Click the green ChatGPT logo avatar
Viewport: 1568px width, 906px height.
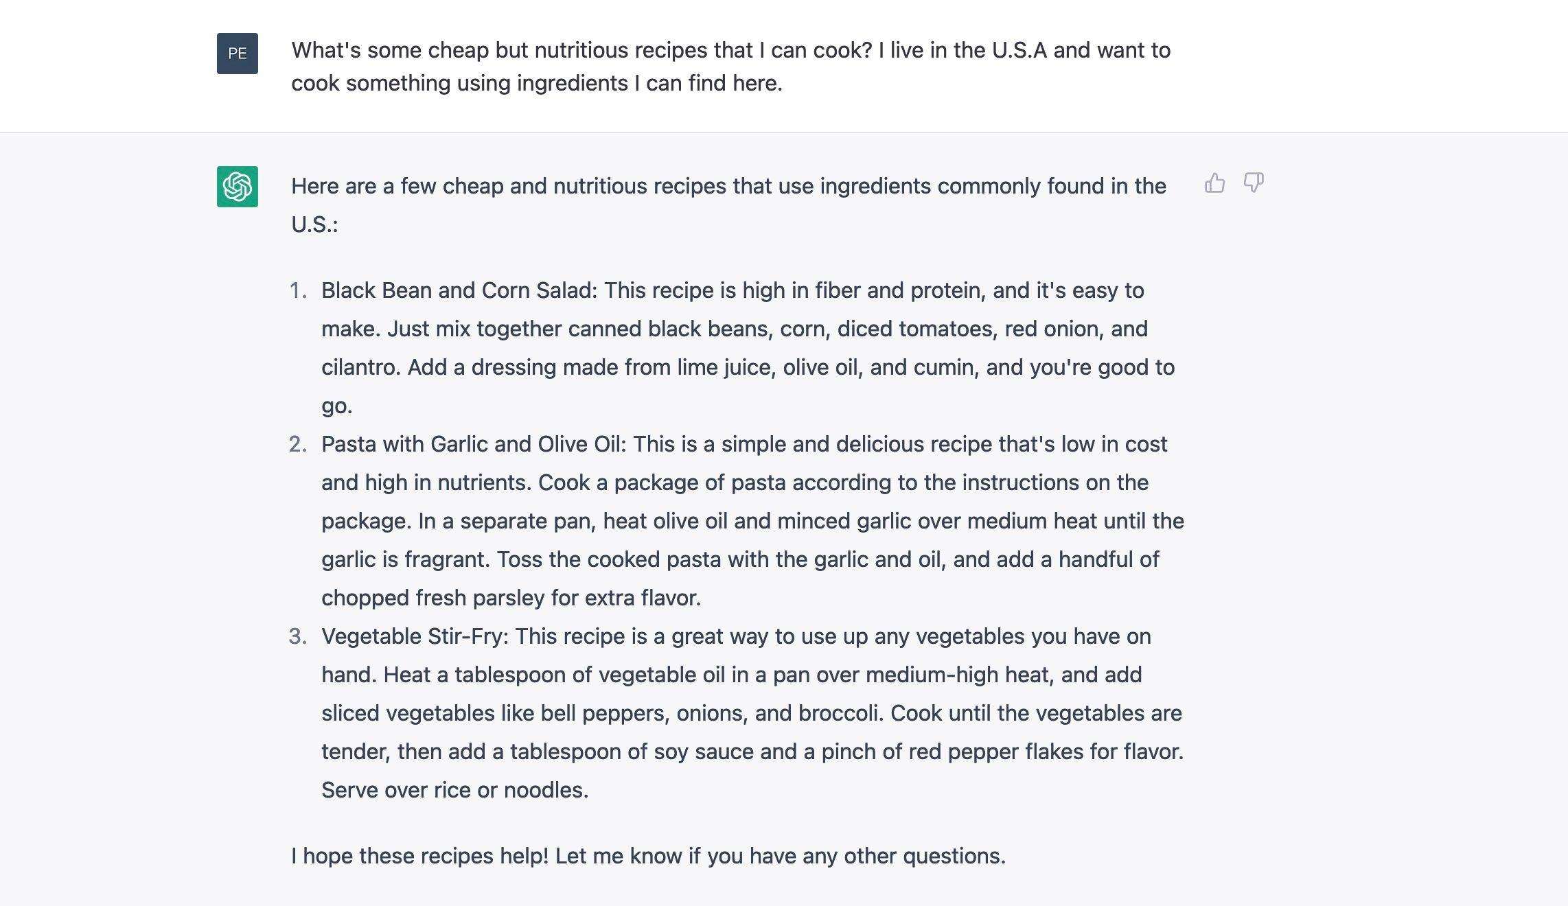[x=238, y=187]
